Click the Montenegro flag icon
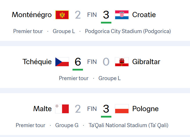 click(62, 15)
